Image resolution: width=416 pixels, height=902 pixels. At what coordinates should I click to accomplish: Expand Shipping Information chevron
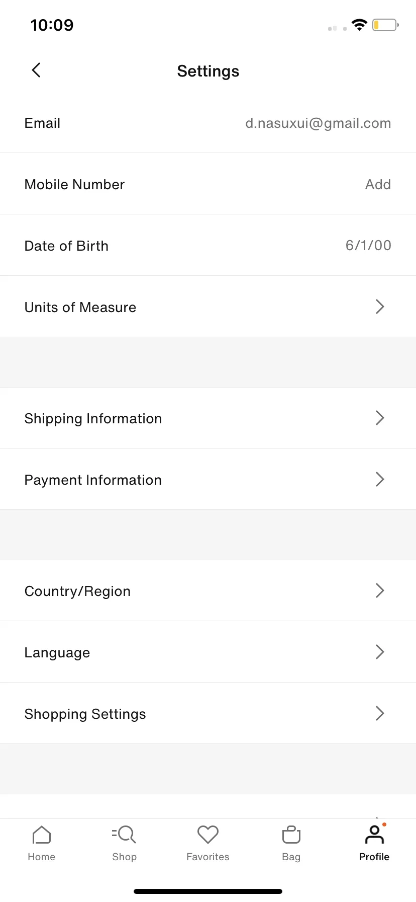point(380,418)
